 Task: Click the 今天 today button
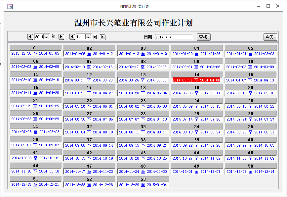[x=270, y=37]
